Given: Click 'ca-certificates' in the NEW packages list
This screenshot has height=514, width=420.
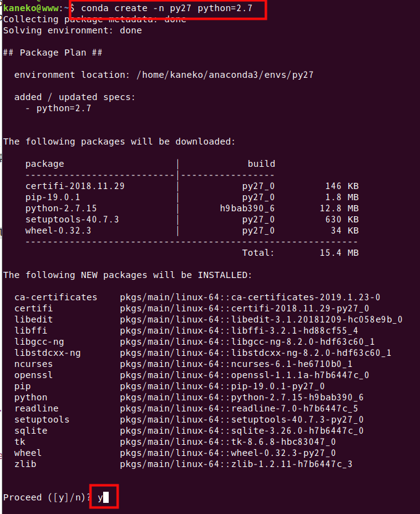Looking at the screenshot, I should tap(56, 297).
